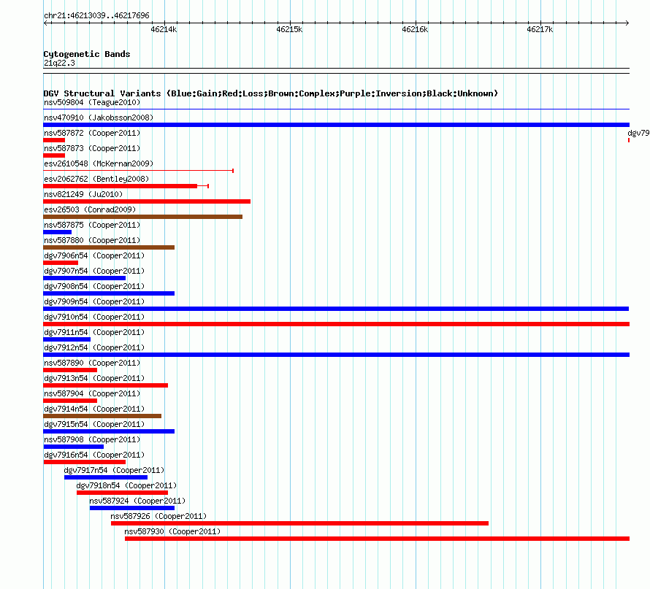Click the nsv509804 (Teague2010) variant label
The height and width of the screenshot is (589, 650).
(x=92, y=102)
